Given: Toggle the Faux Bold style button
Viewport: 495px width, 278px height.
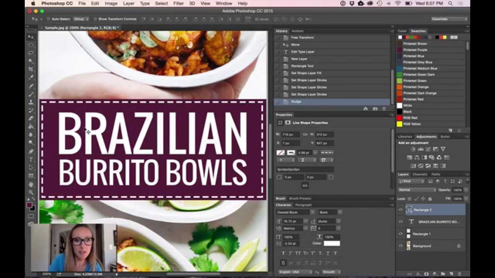Looking at the screenshot, I should point(283,253).
